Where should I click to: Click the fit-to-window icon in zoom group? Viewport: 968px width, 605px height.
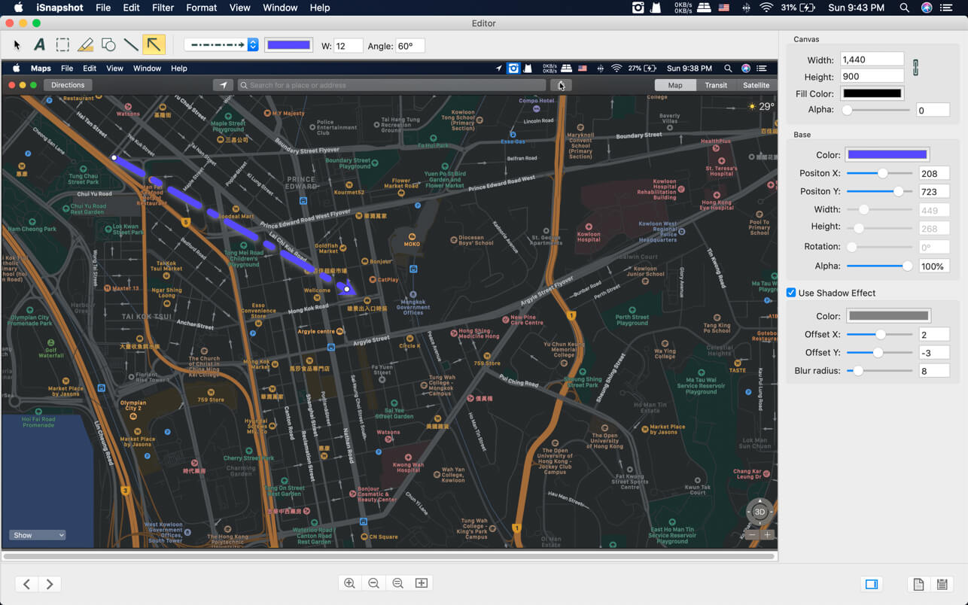[x=422, y=584]
